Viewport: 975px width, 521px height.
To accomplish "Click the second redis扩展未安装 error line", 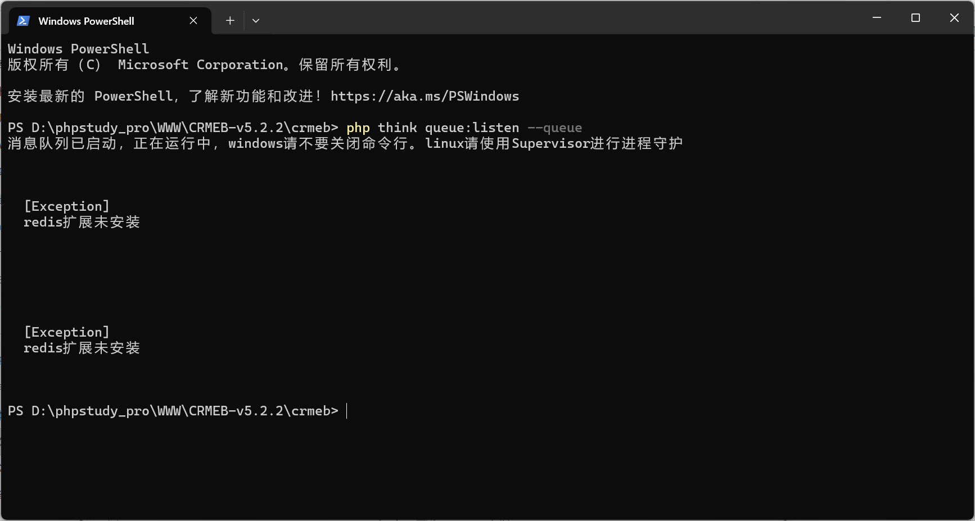I will click(x=82, y=348).
